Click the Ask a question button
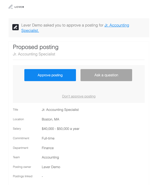The image size is (157, 185). [106, 75]
